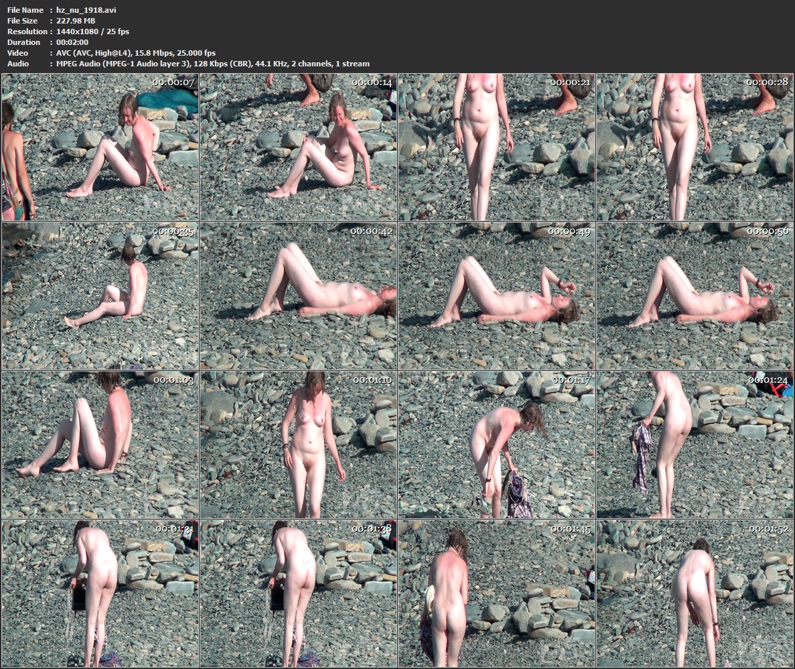The height and width of the screenshot is (669, 795).
Task: Pick the thumbnail at 00:00:56
Action: click(695, 296)
